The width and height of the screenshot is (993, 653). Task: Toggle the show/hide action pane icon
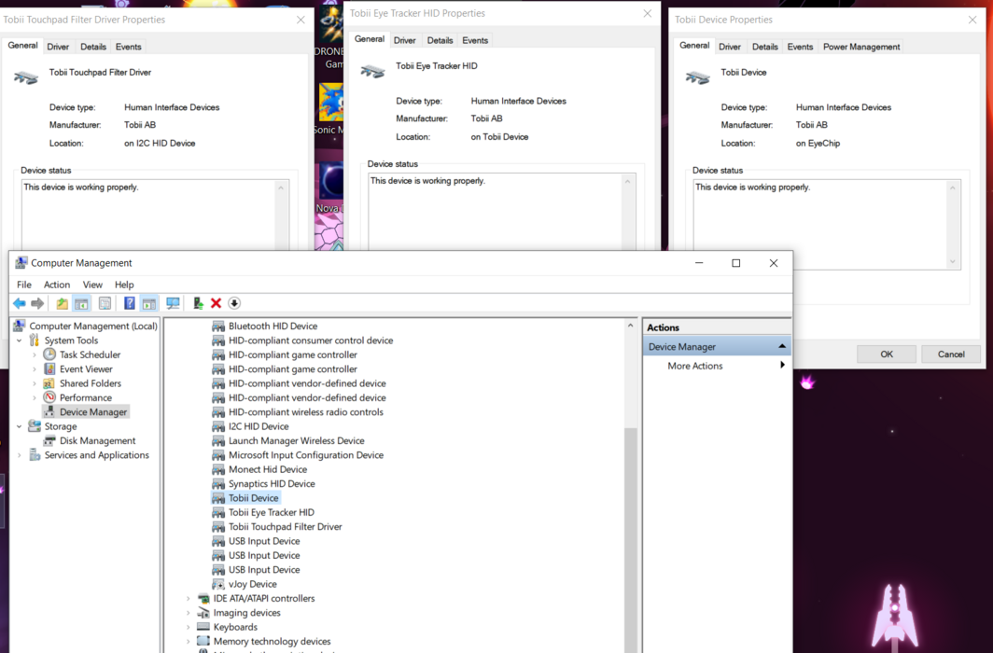coord(148,304)
